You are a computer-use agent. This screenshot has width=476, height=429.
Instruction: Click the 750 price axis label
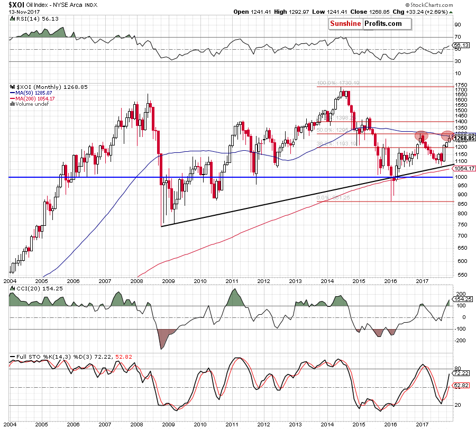(462, 225)
